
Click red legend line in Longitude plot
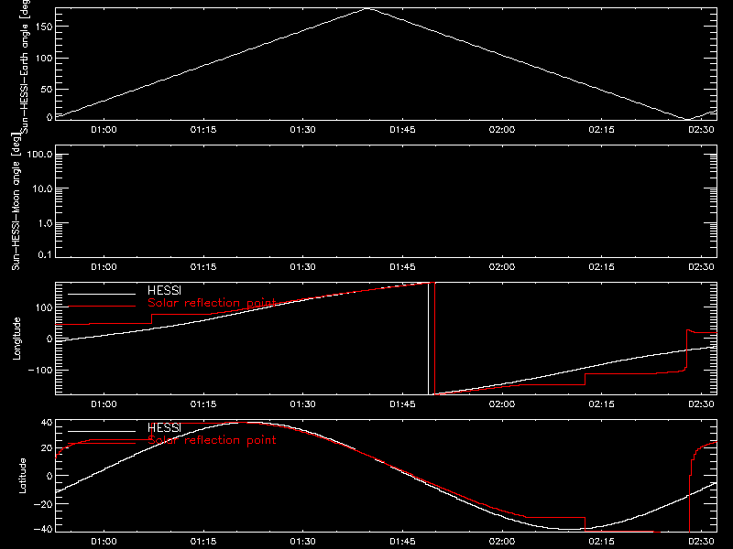tap(102, 307)
